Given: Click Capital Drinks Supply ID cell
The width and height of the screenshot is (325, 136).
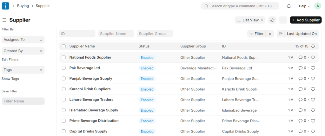Looking at the screenshot, I should pyautogui.click(x=241, y=132).
